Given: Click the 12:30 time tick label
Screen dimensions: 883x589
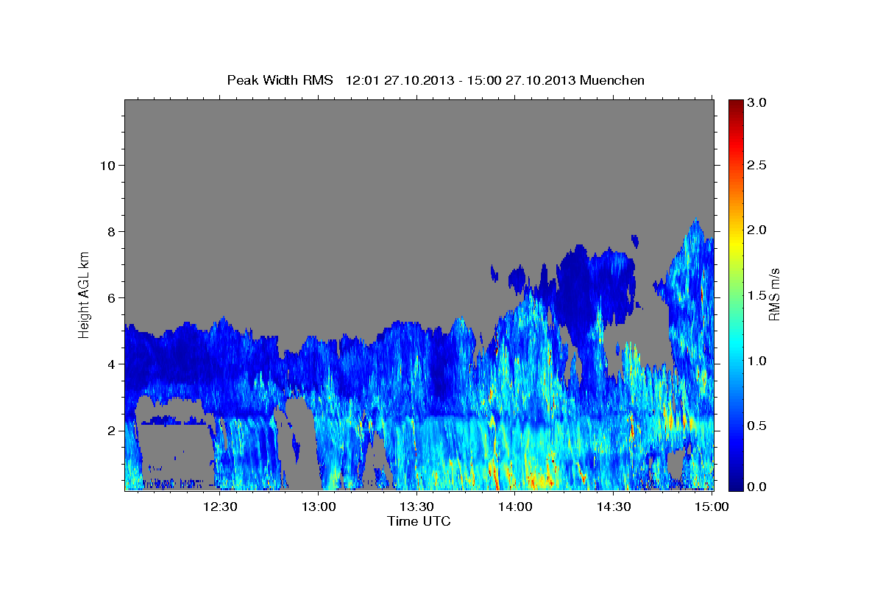Looking at the screenshot, I should pos(220,507).
